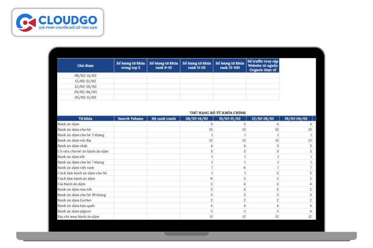Click the CloudGo logo icon
This screenshot has width=373, height=248.
coord(25,22)
